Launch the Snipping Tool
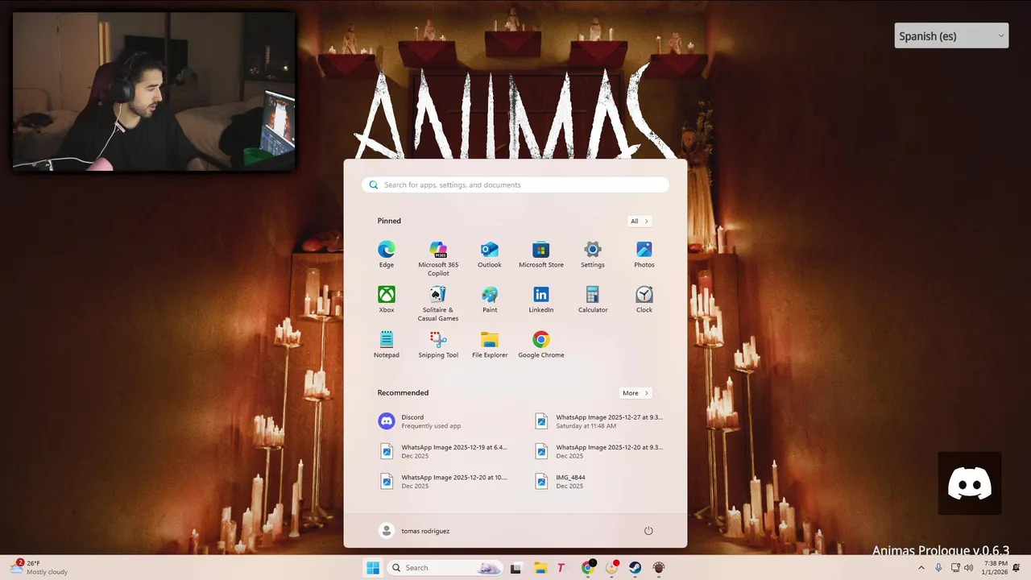Image resolution: width=1031 pixels, height=580 pixels. [x=438, y=344]
